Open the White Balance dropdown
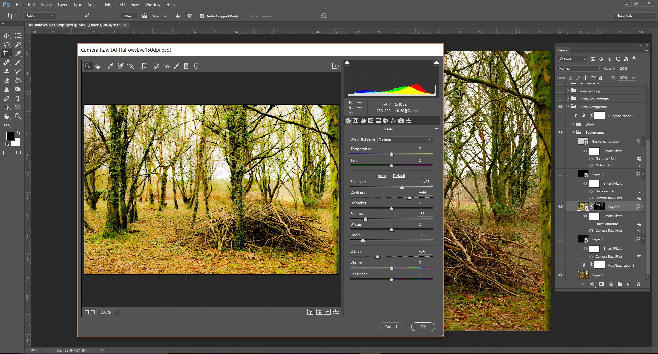Screen dimensions: 658x354 click(405, 140)
